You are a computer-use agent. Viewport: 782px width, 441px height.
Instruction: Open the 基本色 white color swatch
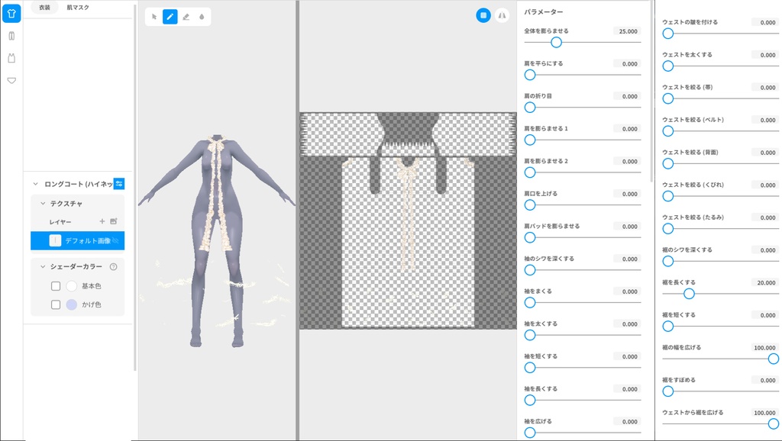pyautogui.click(x=71, y=286)
